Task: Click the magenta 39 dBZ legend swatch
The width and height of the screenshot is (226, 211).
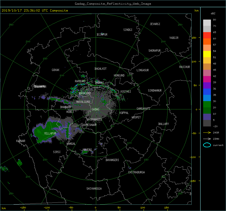Action: (x=207, y=79)
